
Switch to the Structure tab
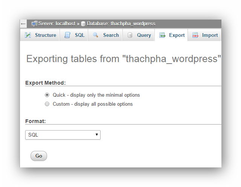[45, 35]
